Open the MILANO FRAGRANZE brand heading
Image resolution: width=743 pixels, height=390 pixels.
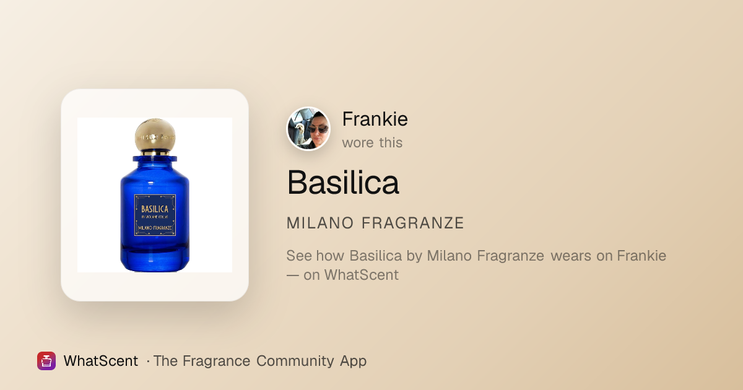(375, 223)
